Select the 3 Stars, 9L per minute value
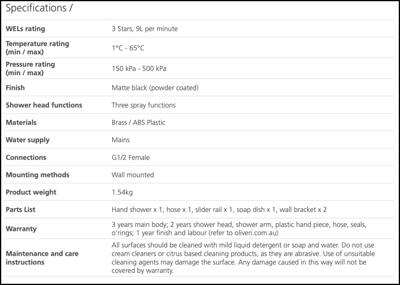Image resolution: width=400 pixels, height=285 pixels. point(144,29)
